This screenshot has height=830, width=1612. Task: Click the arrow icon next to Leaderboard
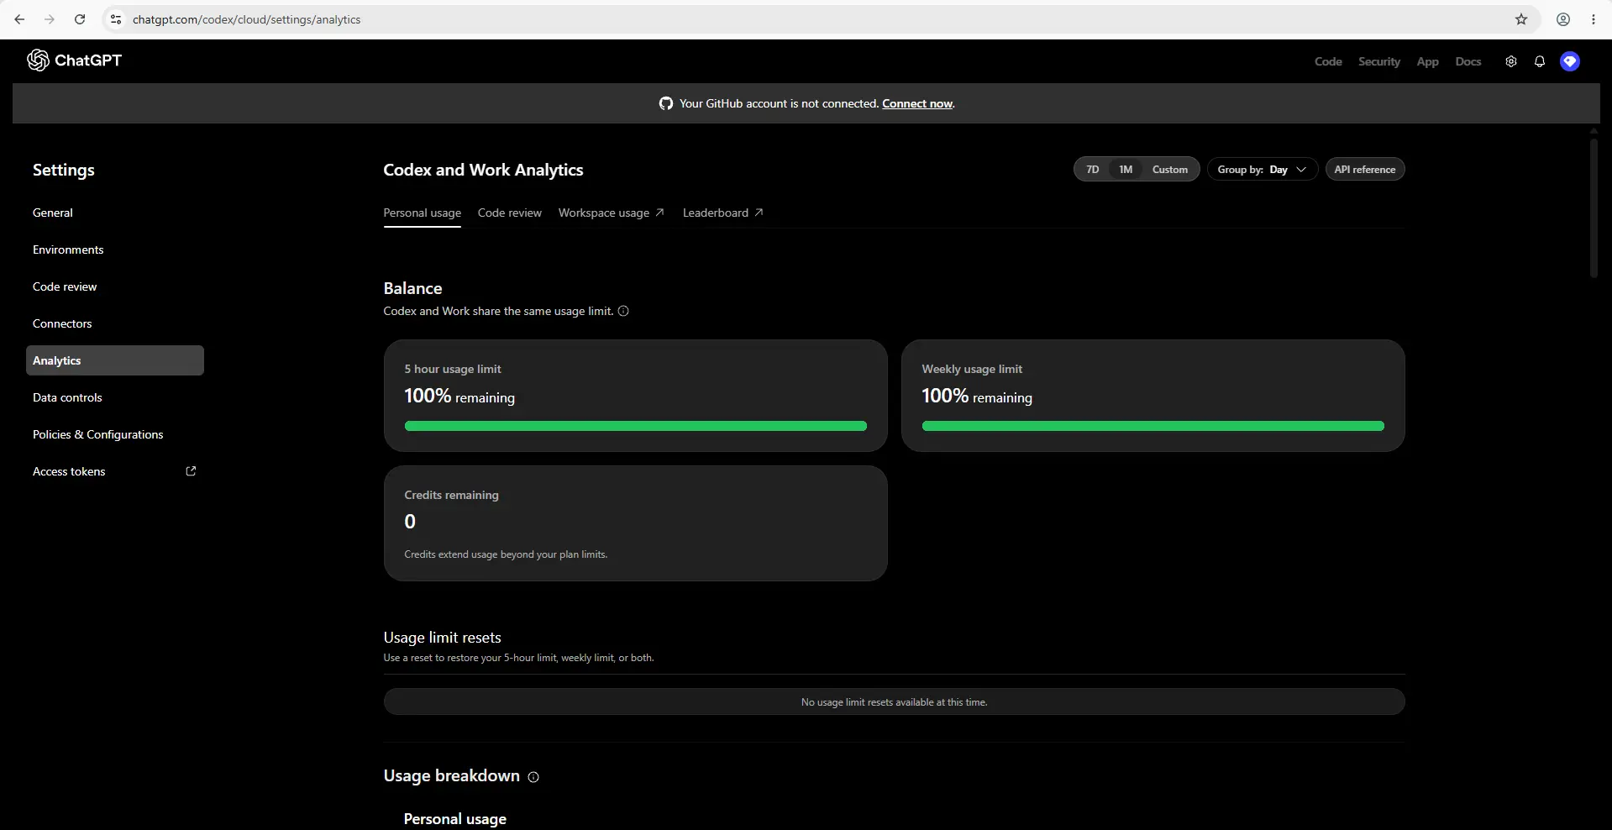pyautogui.click(x=759, y=213)
